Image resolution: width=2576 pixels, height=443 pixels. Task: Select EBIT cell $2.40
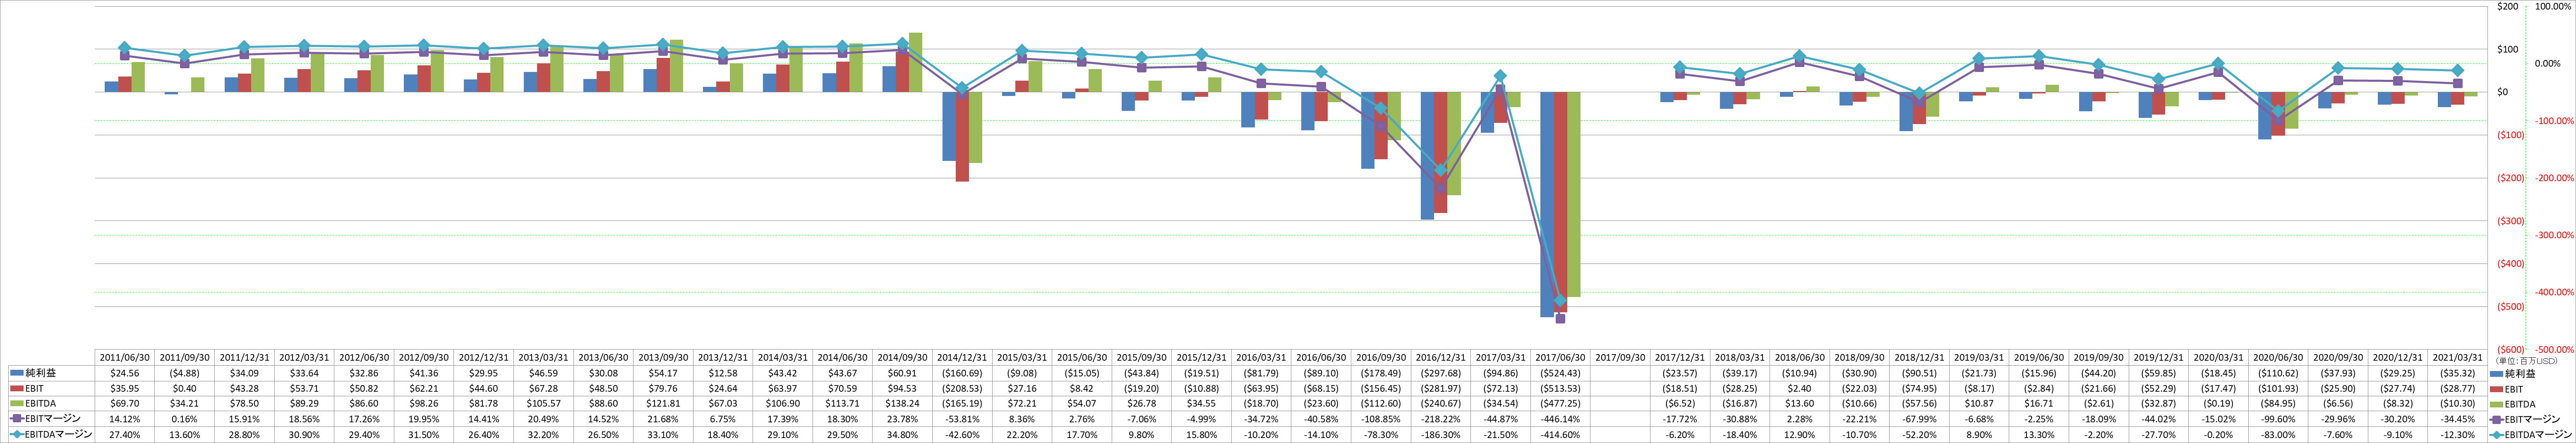pyautogui.click(x=1800, y=389)
